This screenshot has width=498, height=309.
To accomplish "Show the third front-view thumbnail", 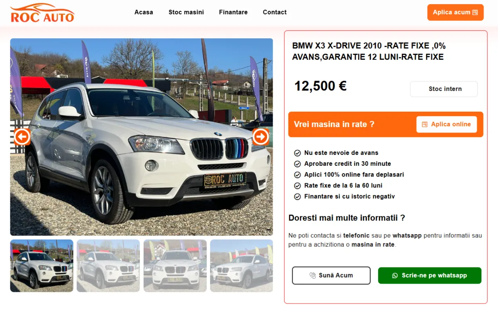I will [175, 265].
